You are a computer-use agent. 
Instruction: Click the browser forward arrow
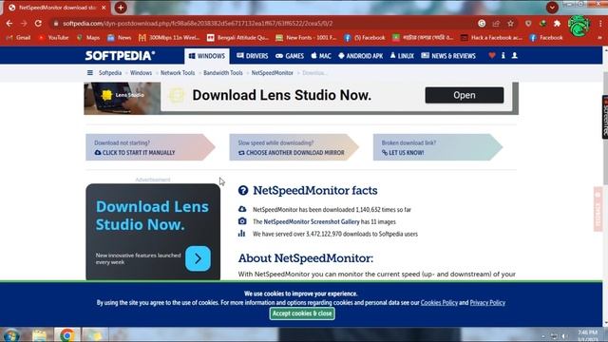tap(24, 23)
